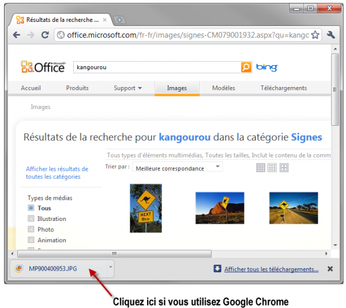Screen dimensions: 346x308
Task: Enable the Photo checkbox
Action: tap(31, 229)
